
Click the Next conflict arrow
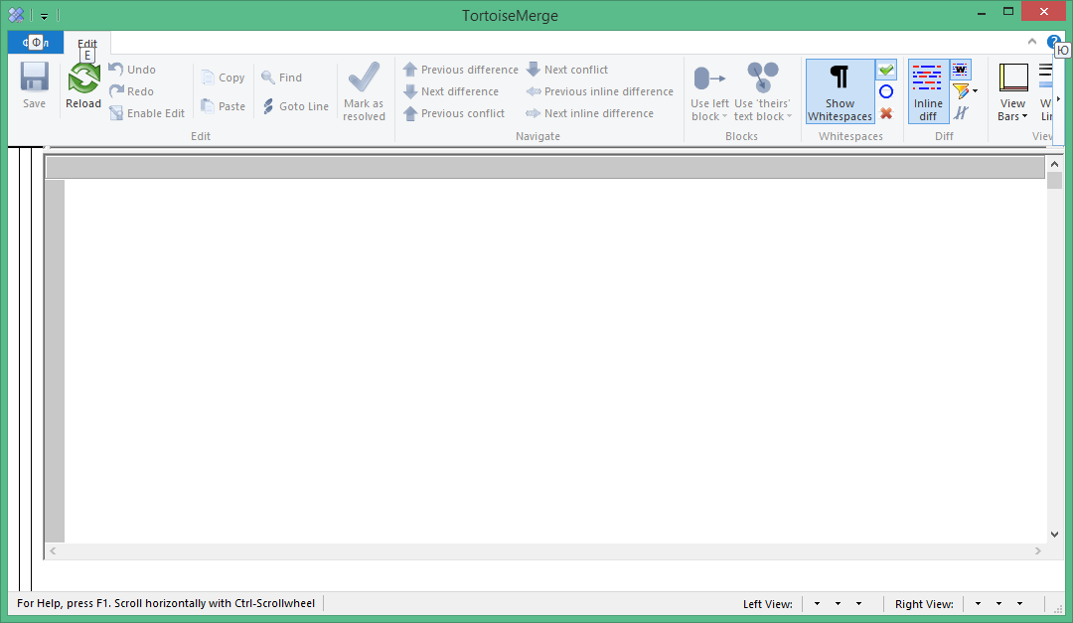[x=534, y=70]
